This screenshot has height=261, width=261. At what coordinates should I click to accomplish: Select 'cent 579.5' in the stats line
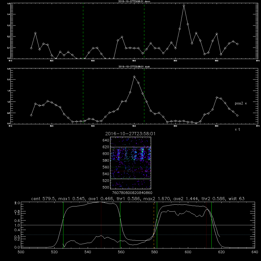click(43, 199)
